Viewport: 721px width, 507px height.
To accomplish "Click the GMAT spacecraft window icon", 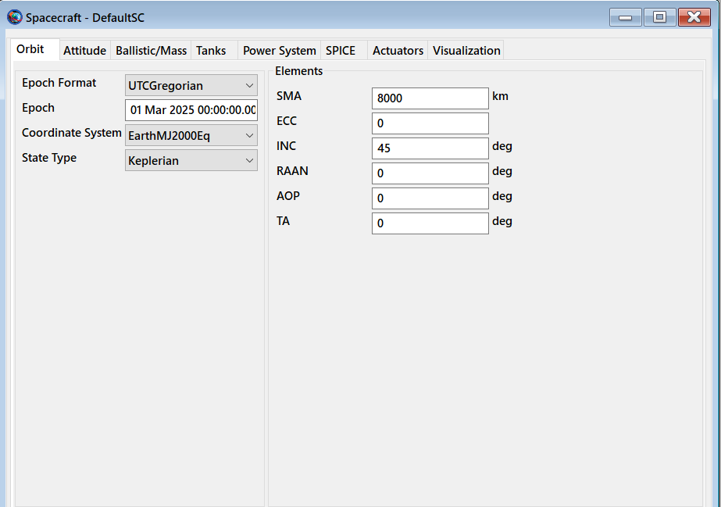I will pyautogui.click(x=14, y=17).
